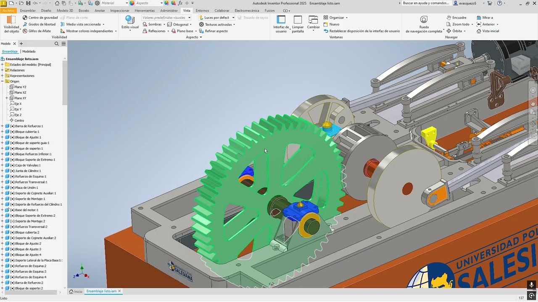538x302 pixels.
Task: Click the Nuevo window icon
Action: (x=326, y=24)
